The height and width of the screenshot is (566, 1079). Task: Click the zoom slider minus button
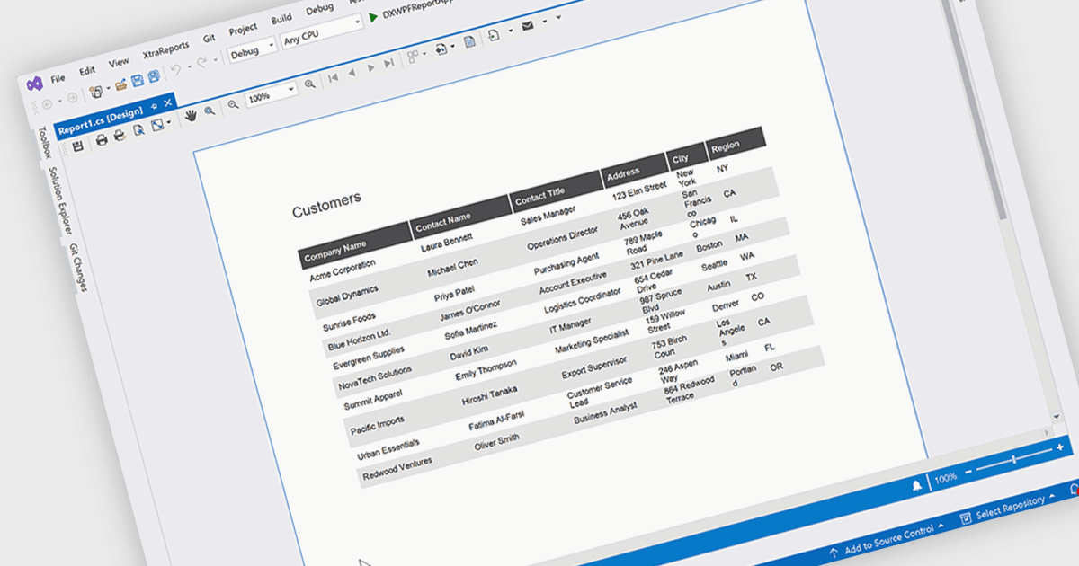pyautogui.click(x=968, y=471)
